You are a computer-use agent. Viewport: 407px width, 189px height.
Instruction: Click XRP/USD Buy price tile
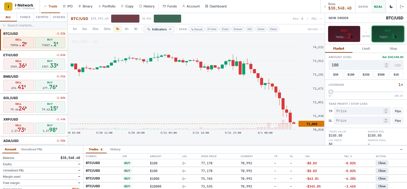[x=50, y=128]
